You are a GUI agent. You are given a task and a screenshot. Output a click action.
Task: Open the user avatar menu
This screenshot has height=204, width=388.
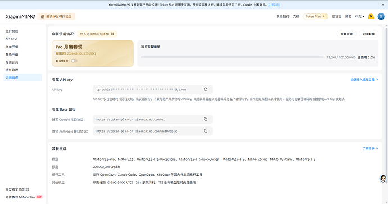pyautogui.click(x=381, y=16)
